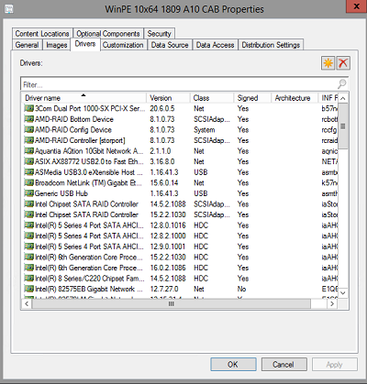Click the add driver star icon

[328, 63]
